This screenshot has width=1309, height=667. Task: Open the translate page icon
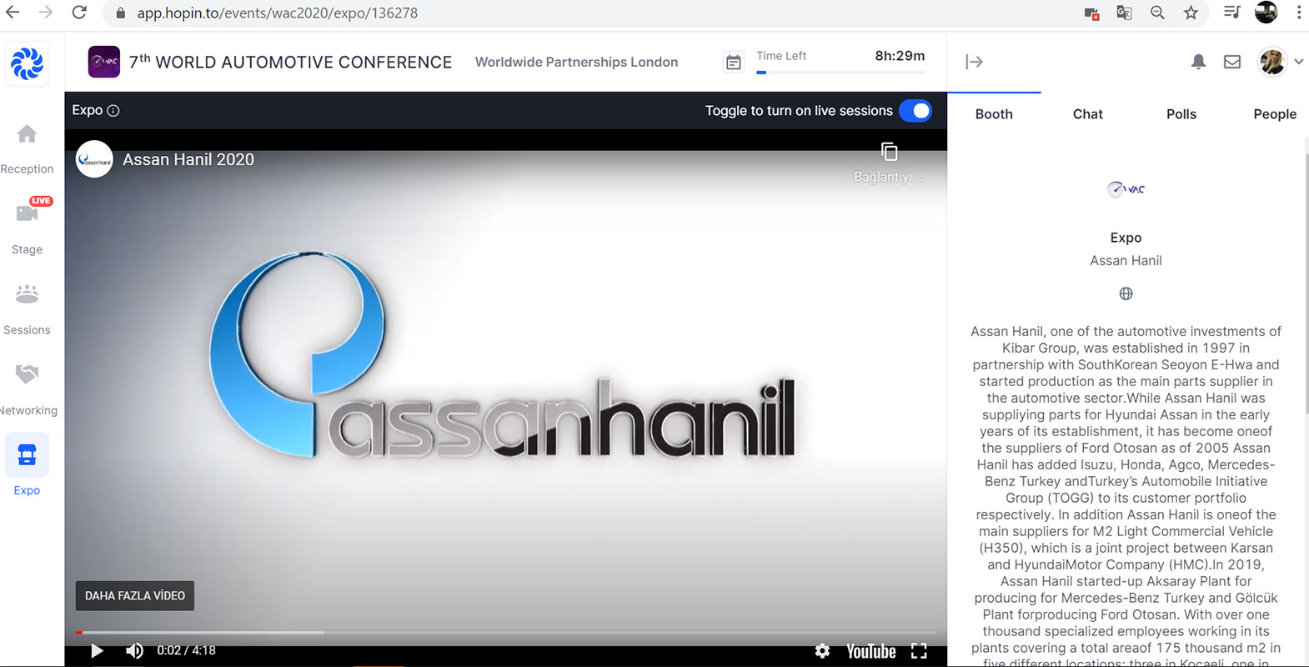point(1124,13)
